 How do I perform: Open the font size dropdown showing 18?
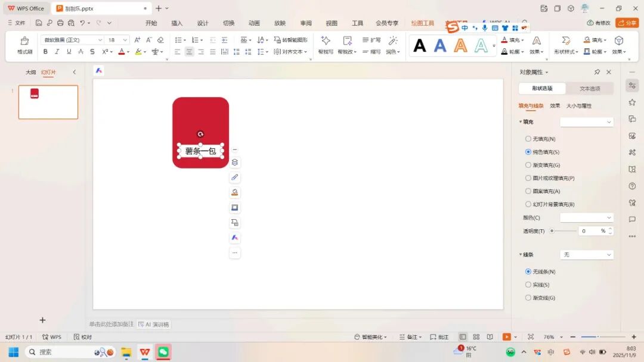click(124, 39)
